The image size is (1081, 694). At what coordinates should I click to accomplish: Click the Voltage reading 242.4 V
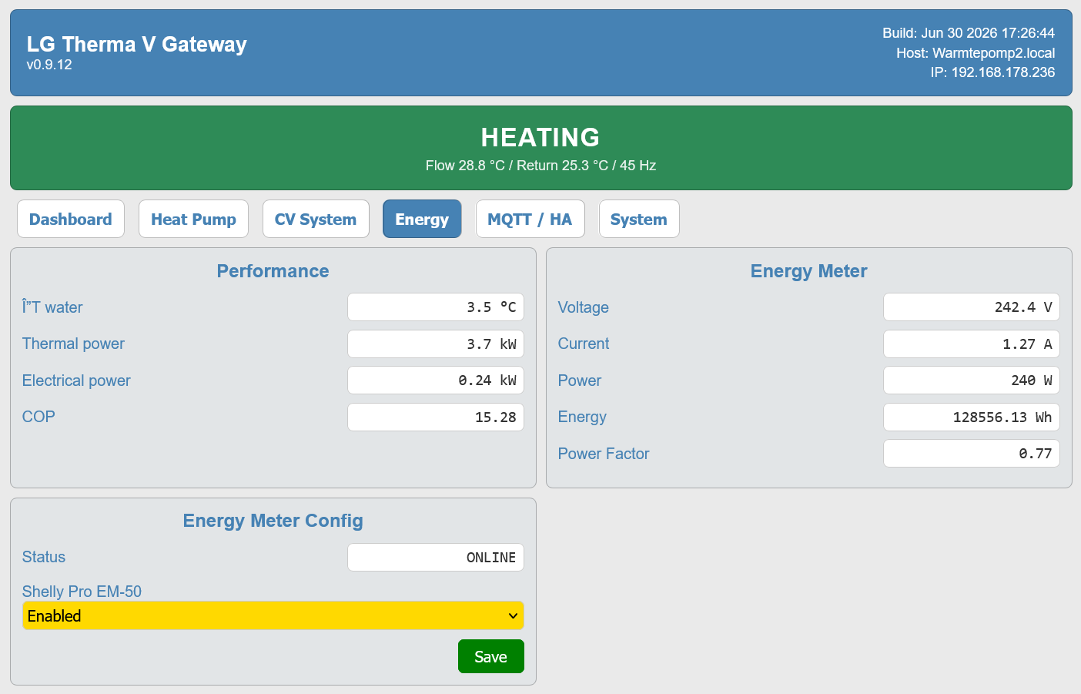(x=972, y=307)
